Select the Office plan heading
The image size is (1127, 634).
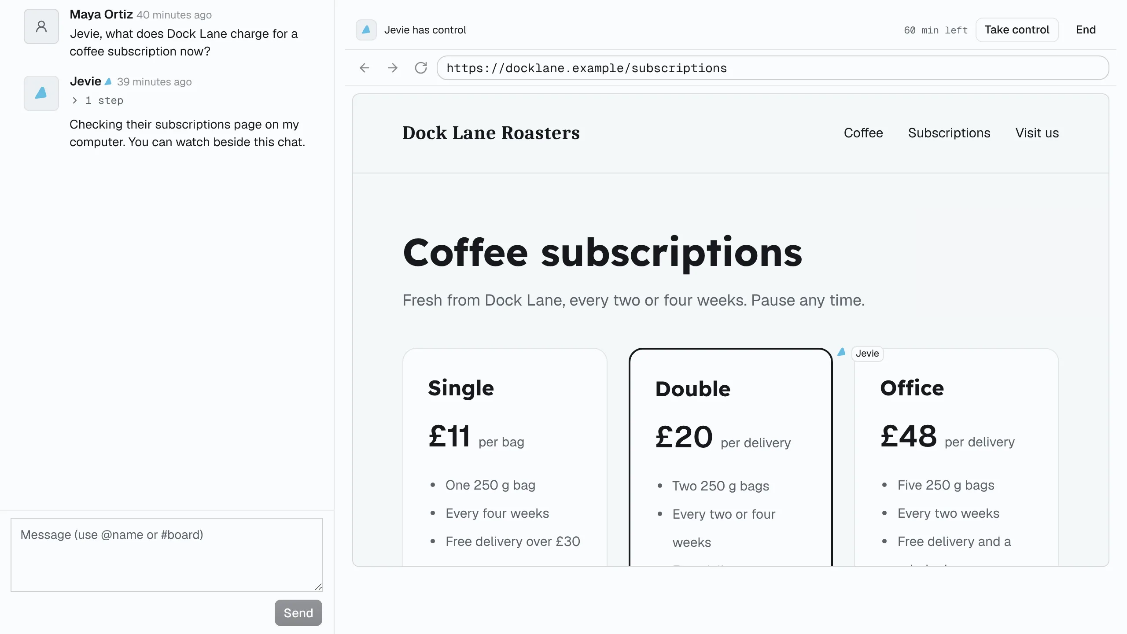(x=912, y=388)
